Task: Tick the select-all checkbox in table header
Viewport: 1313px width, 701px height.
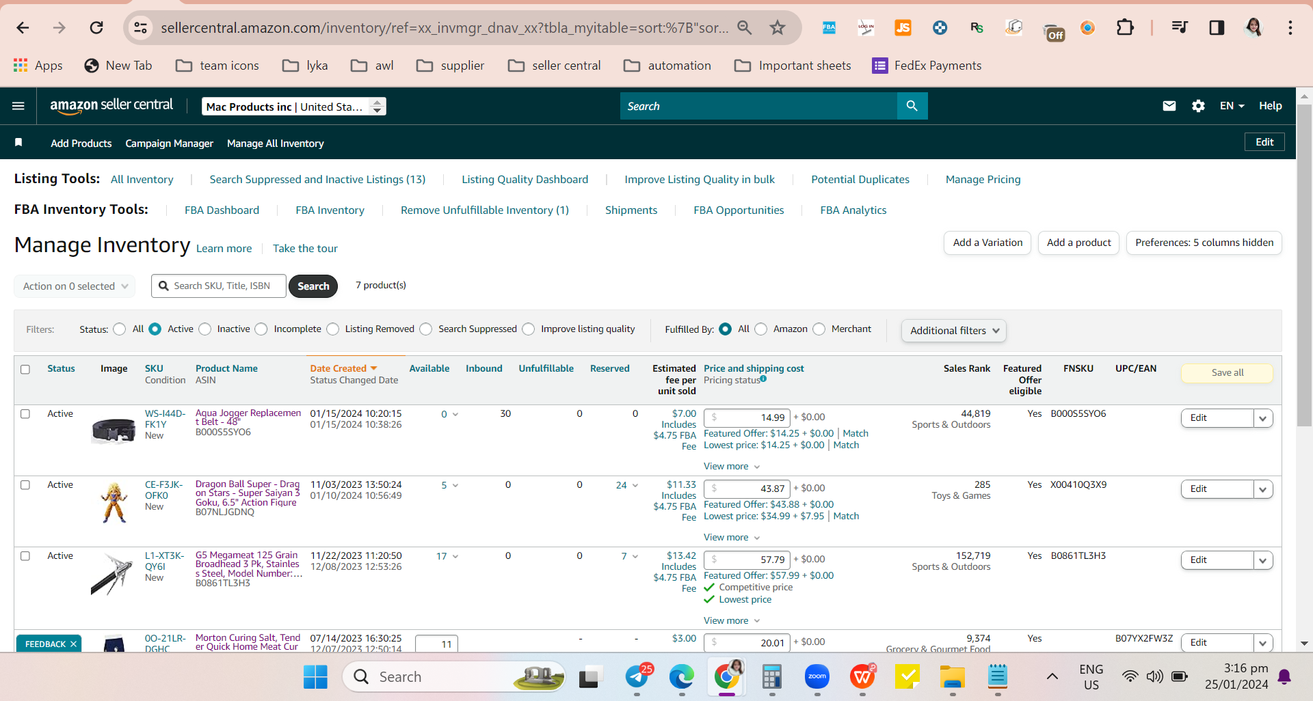Action: click(x=25, y=370)
